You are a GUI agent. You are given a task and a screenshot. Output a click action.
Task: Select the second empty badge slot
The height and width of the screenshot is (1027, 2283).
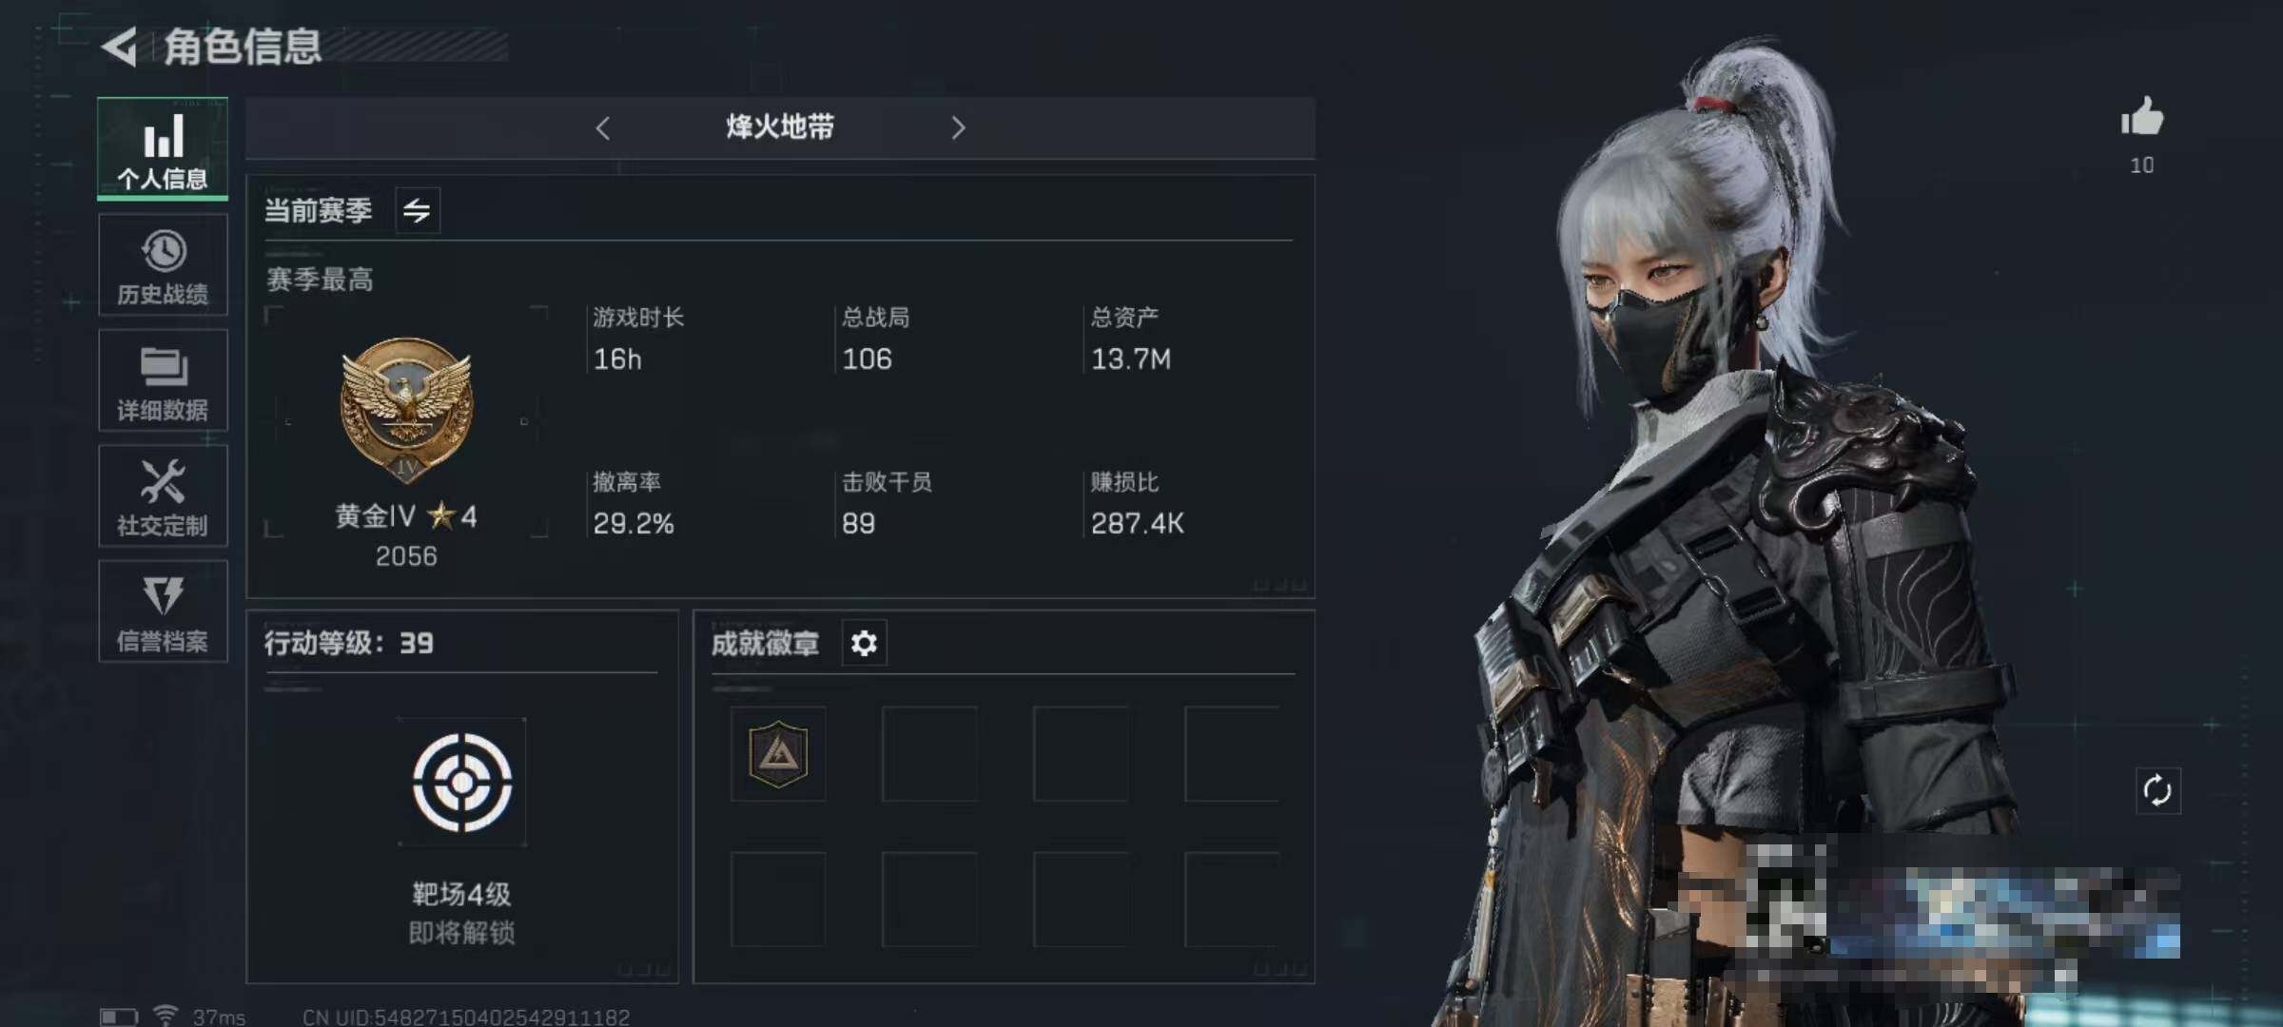click(x=929, y=754)
